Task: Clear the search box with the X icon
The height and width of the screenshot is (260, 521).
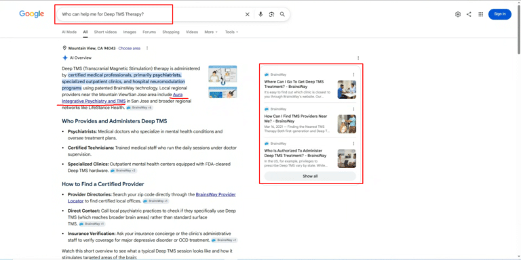Action: click(x=247, y=14)
